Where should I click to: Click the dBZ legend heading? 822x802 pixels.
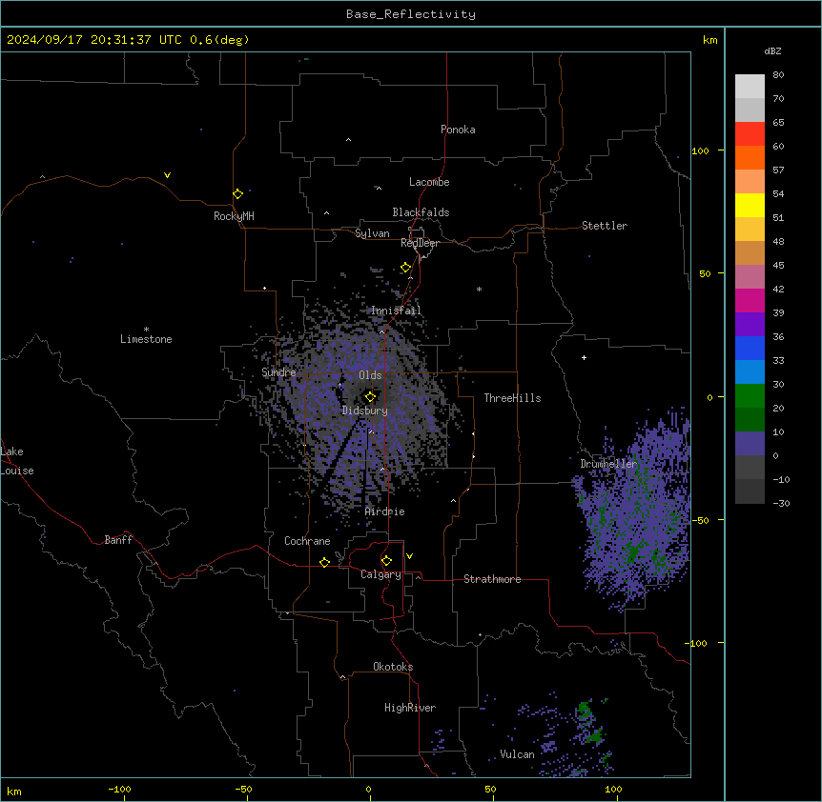point(772,51)
